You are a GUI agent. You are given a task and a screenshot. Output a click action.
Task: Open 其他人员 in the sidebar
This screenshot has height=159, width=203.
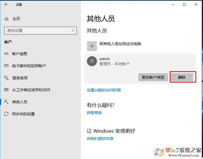point(20,102)
